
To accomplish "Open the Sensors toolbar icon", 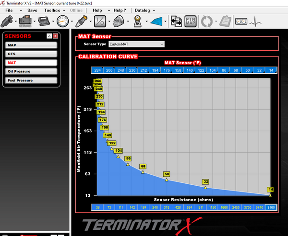I will (25, 21).
